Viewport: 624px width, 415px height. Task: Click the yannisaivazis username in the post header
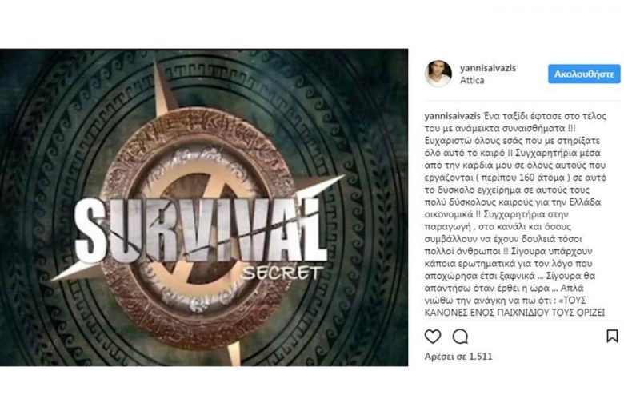pyautogui.click(x=488, y=68)
